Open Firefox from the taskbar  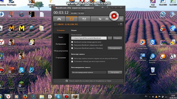pos(25,97)
